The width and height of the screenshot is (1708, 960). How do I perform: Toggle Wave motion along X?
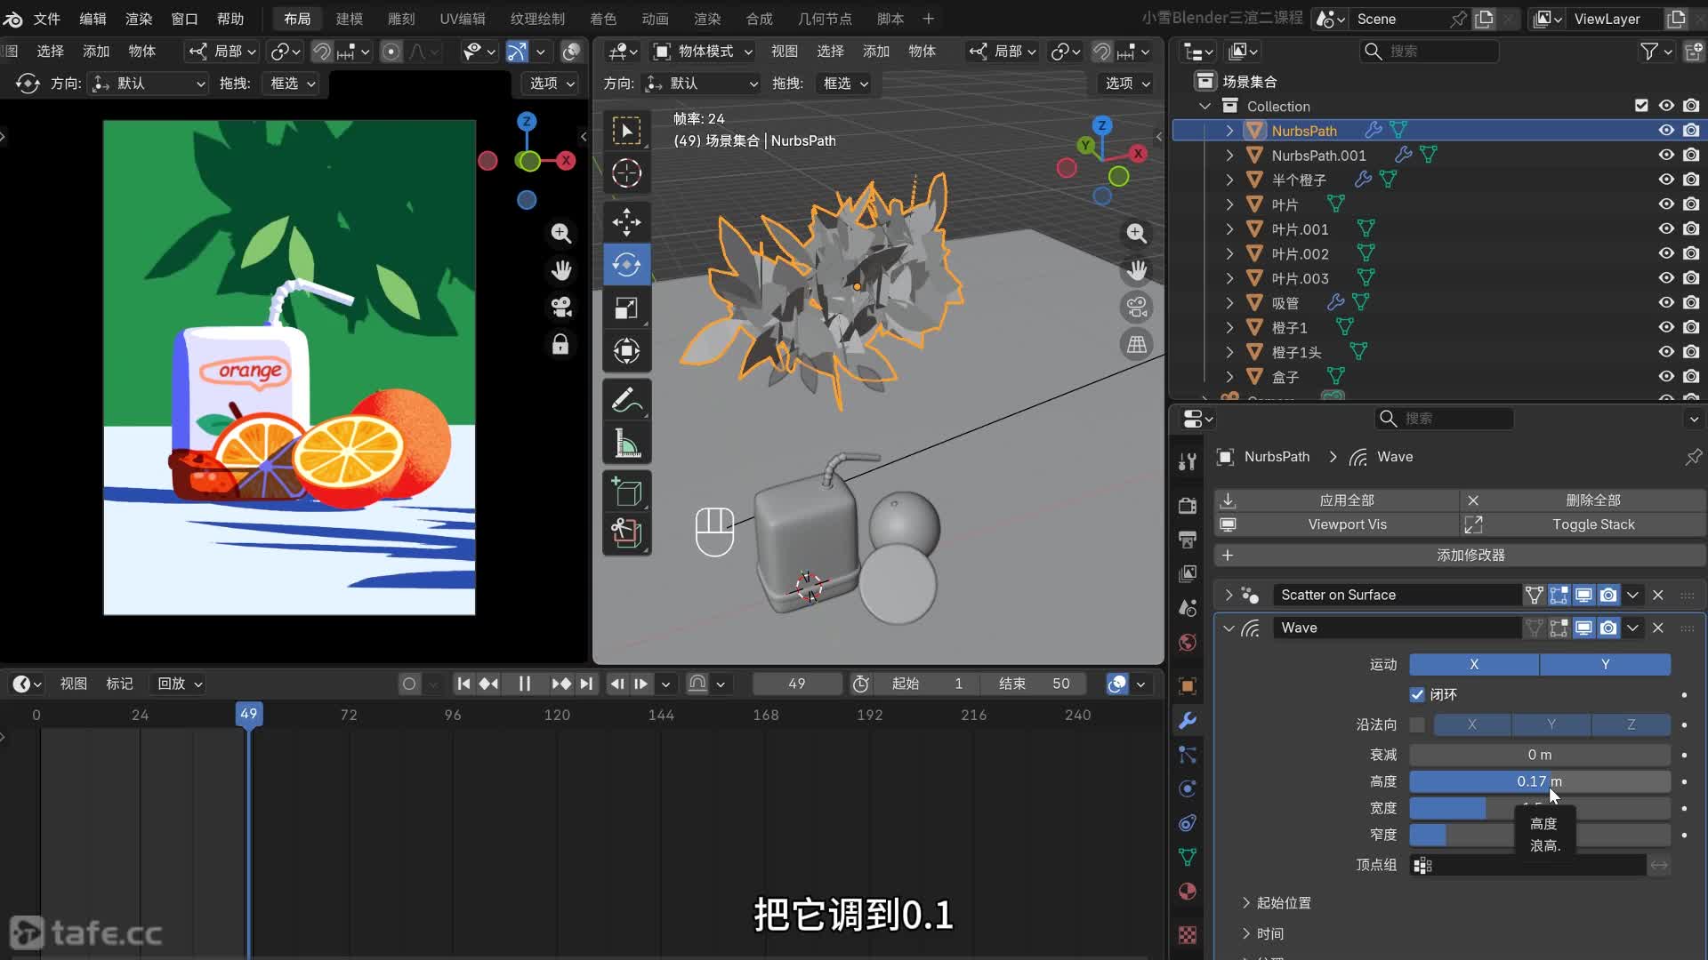tap(1474, 664)
